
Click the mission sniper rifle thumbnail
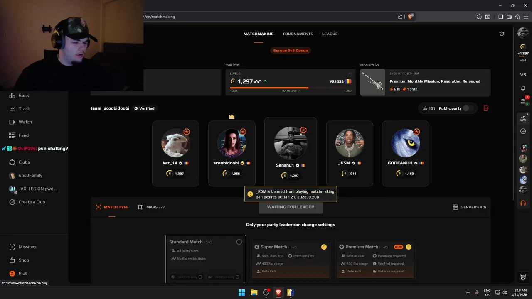point(372,82)
